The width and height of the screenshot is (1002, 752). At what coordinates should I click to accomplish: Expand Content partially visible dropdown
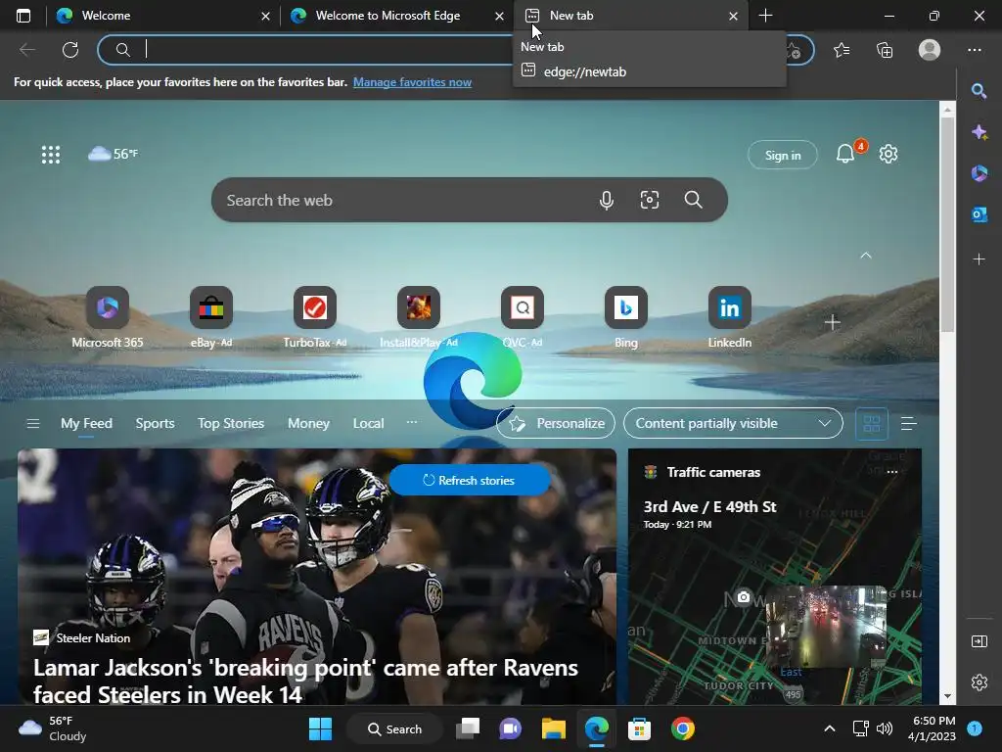coord(733,423)
